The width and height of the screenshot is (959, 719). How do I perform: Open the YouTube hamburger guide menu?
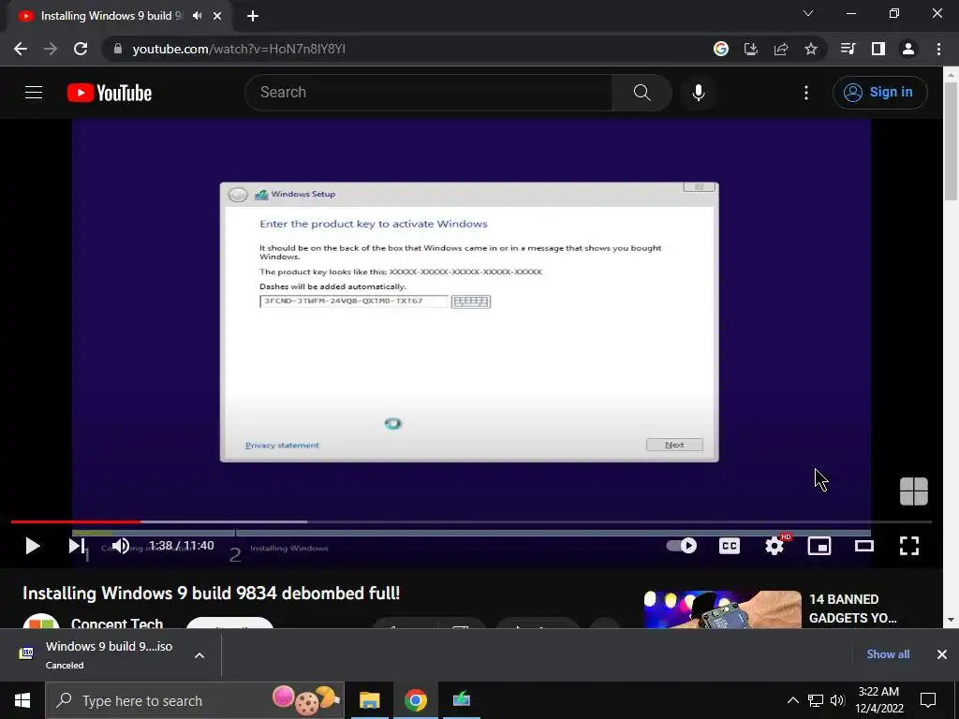tap(34, 93)
